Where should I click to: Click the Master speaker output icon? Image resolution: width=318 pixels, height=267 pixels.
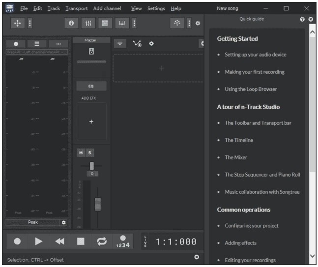[91, 51]
